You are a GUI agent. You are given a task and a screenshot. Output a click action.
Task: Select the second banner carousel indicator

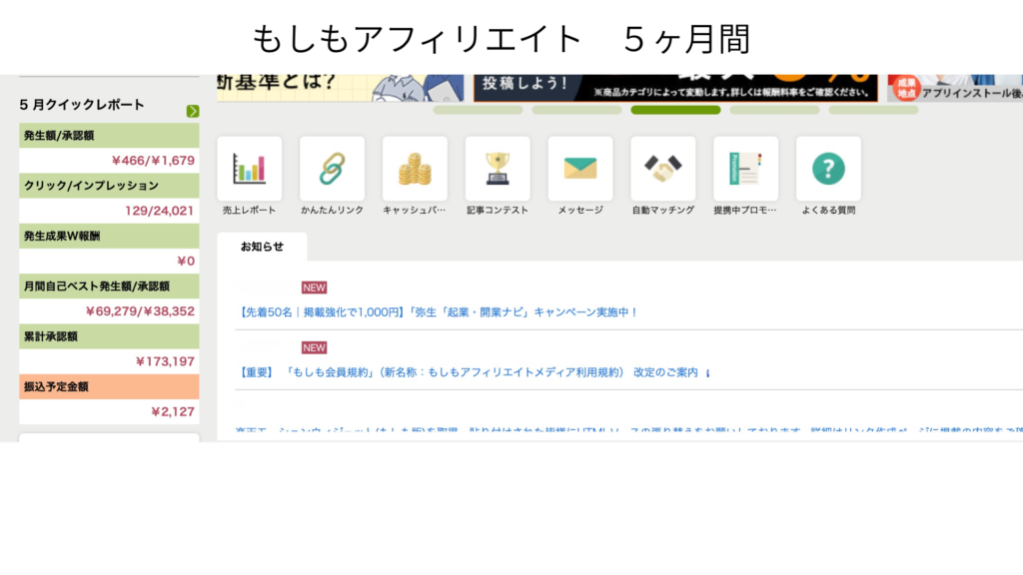coord(576,110)
